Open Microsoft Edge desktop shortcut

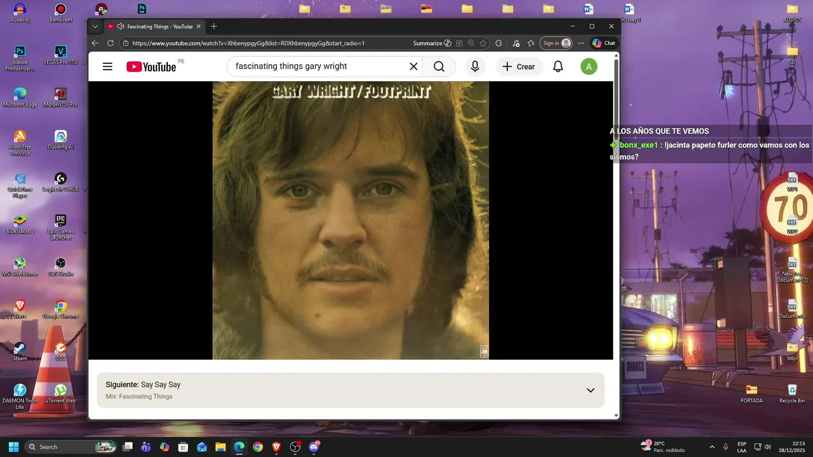click(x=20, y=97)
